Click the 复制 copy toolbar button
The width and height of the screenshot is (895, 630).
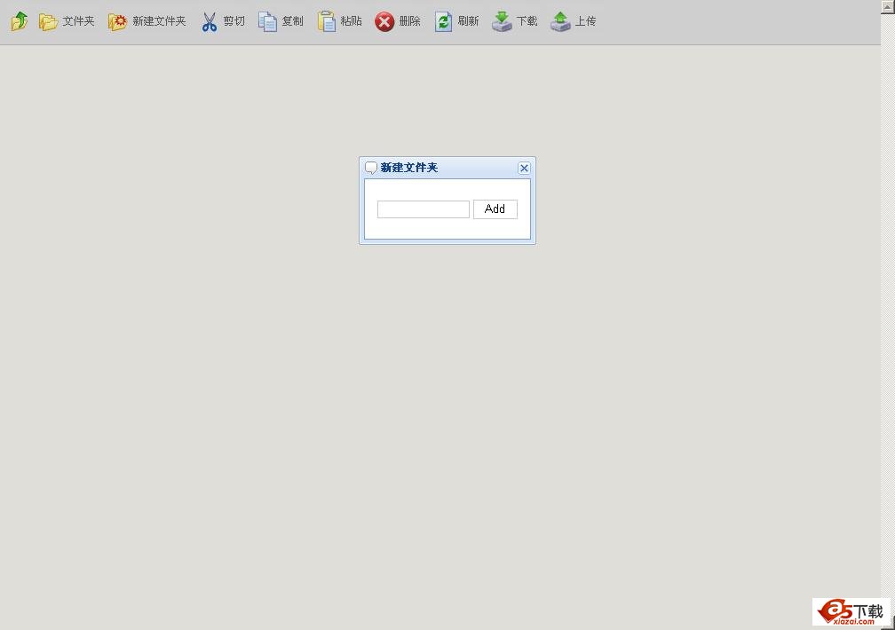click(281, 21)
